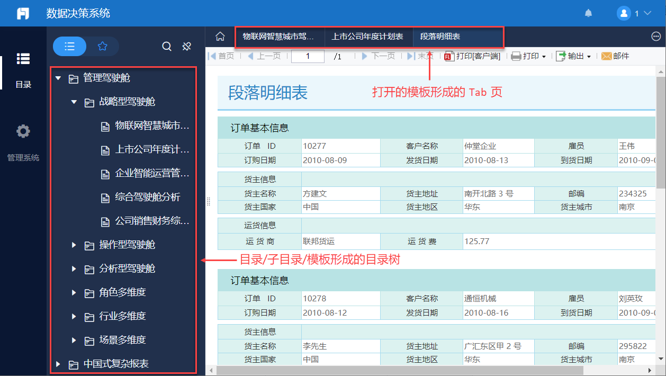Switch to 上市公司年度计划表 tab
Image resolution: width=666 pixels, height=376 pixels.
tap(367, 37)
